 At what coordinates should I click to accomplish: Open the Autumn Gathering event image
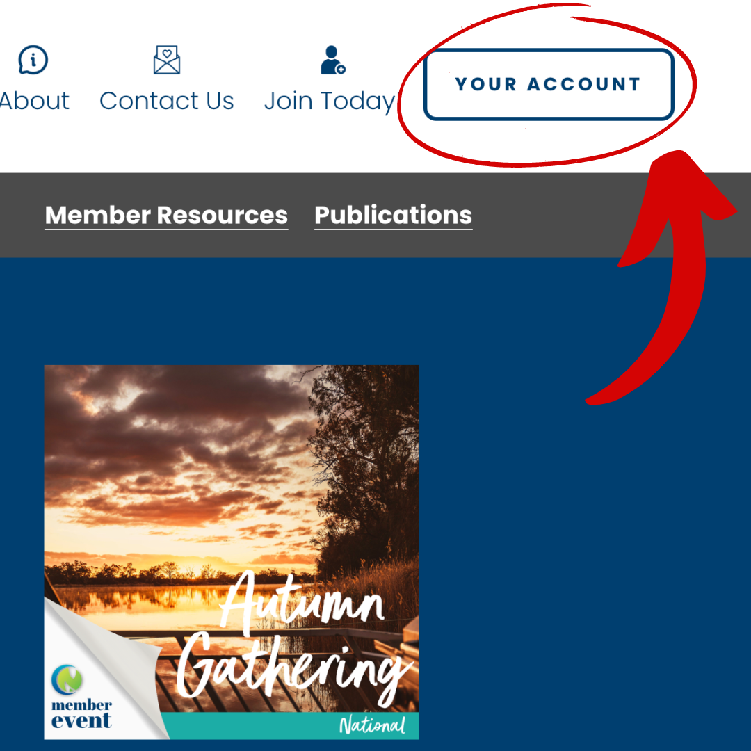232,552
